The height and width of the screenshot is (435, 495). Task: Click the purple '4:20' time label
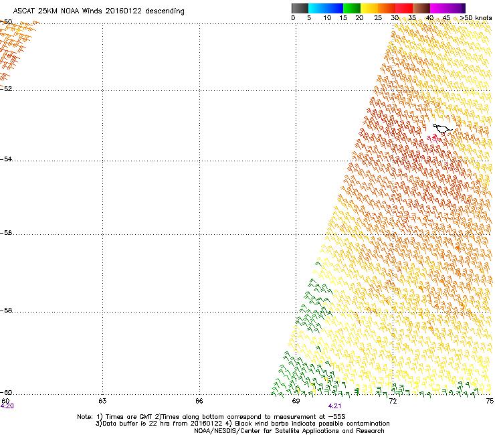(7, 406)
